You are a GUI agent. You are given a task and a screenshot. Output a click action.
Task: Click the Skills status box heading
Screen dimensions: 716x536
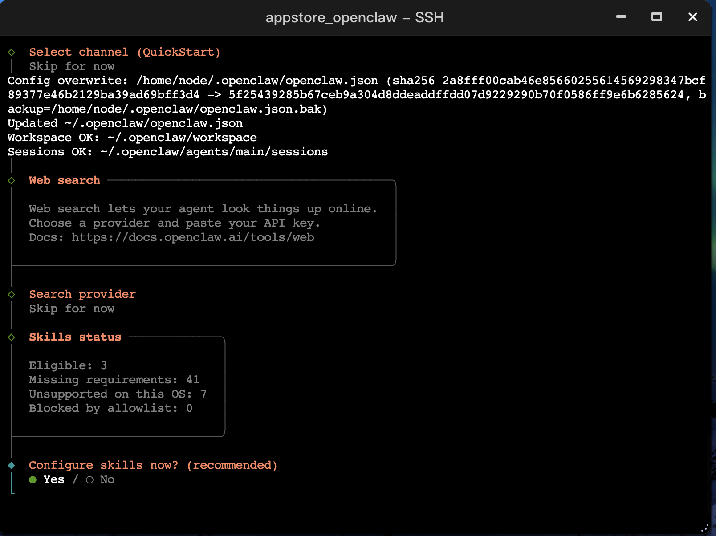pos(75,337)
